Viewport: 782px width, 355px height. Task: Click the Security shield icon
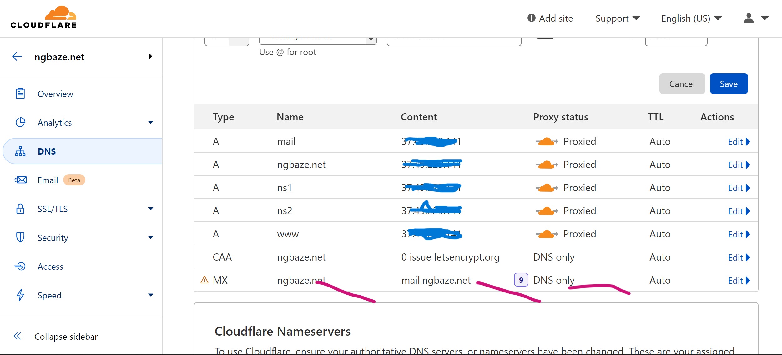click(20, 237)
